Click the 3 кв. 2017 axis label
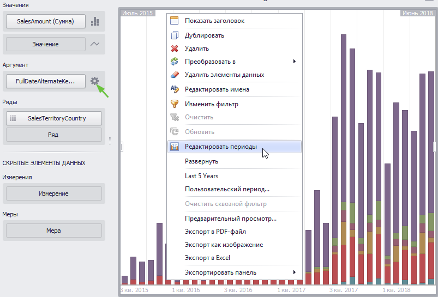 pyautogui.click(x=343, y=290)
